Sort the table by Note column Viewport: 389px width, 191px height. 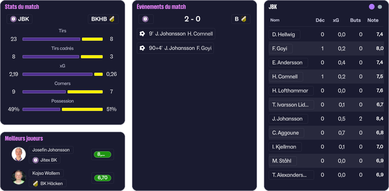click(x=373, y=20)
